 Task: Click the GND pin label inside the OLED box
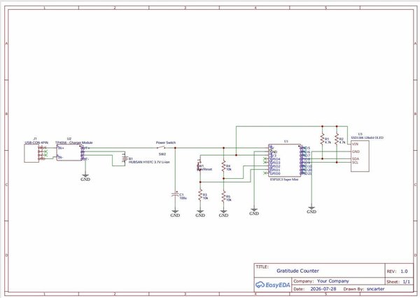[x=356, y=151]
